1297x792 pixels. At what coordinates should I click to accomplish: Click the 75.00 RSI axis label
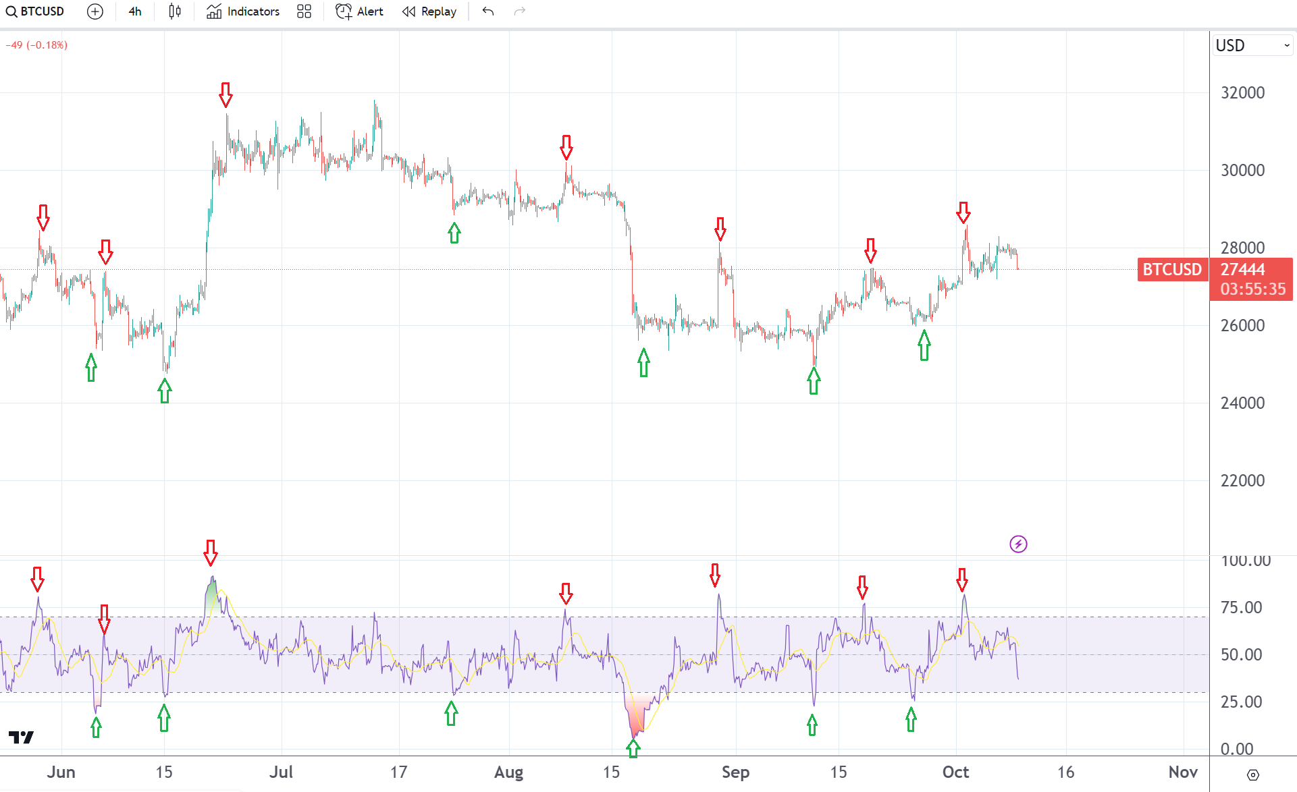click(1242, 608)
